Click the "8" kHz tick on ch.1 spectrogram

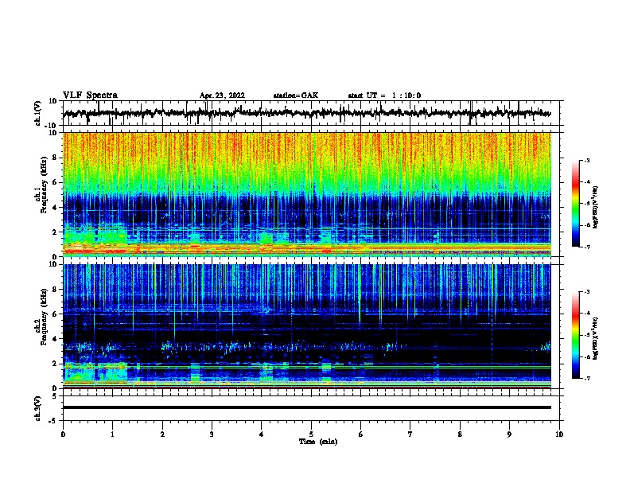56,158
